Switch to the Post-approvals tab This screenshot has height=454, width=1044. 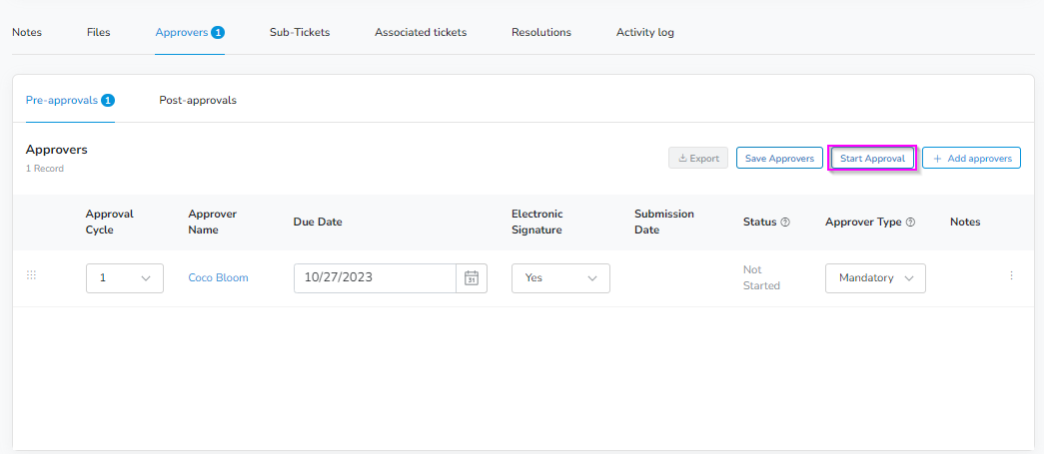point(198,101)
